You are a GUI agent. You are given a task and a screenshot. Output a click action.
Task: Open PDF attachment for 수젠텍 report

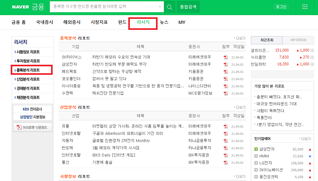226,93
